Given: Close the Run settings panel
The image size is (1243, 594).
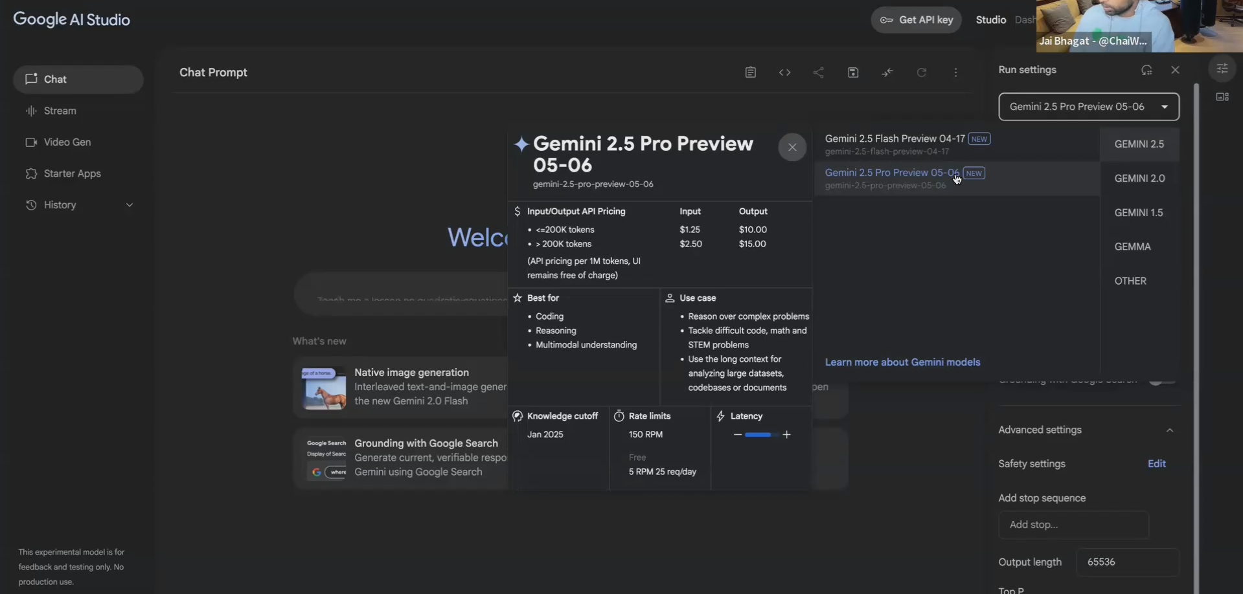Looking at the screenshot, I should (1175, 70).
